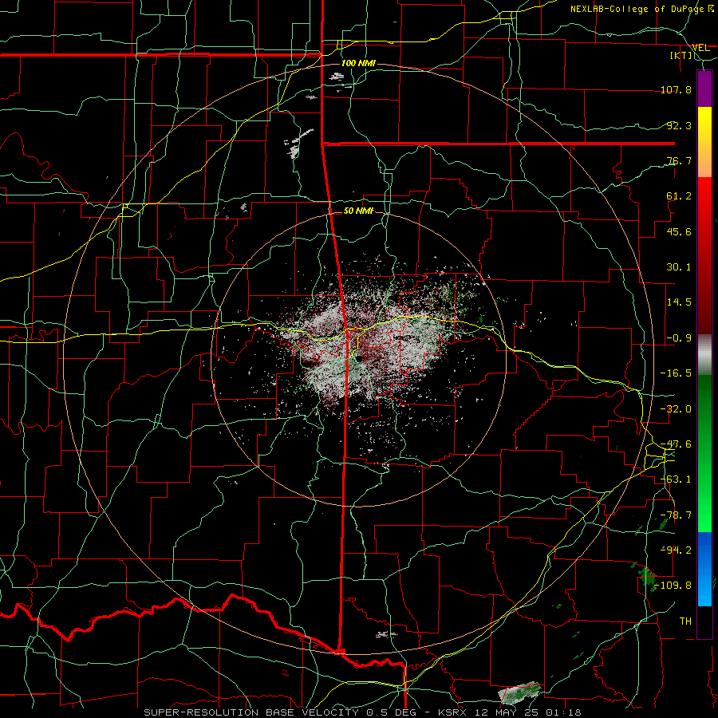Screen dimensions: 718x718
Task: Click the green segment of the color bar
Action: tap(704, 453)
